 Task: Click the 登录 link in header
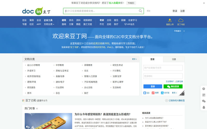[175, 11]
